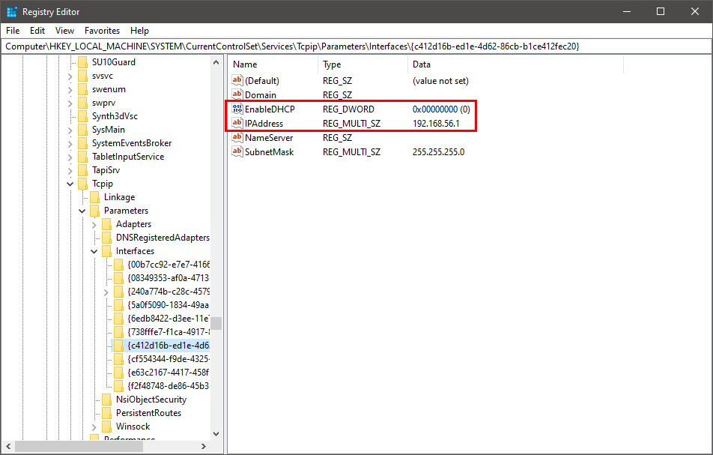Click the Winsock key folder icon

(x=106, y=426)
